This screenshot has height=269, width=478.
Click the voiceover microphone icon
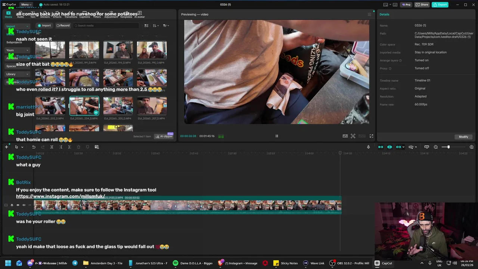click(x=368, y=147)
